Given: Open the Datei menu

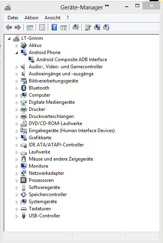Looking at the screenshot, I should [13, 18].
